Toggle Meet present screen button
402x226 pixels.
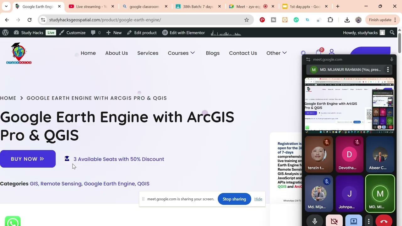[354, 221]
